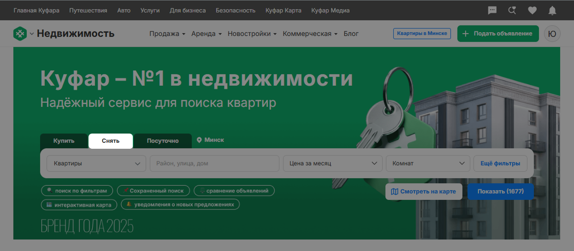Open the Авто section link
The width and height of the screenshot is (574, 251).
[x=124, y=10]
